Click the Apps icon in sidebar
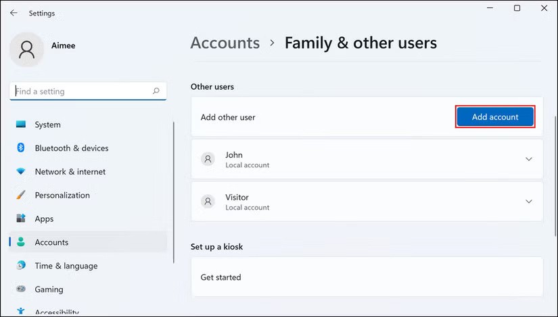The image size is (558, 317). click(21, 219)
